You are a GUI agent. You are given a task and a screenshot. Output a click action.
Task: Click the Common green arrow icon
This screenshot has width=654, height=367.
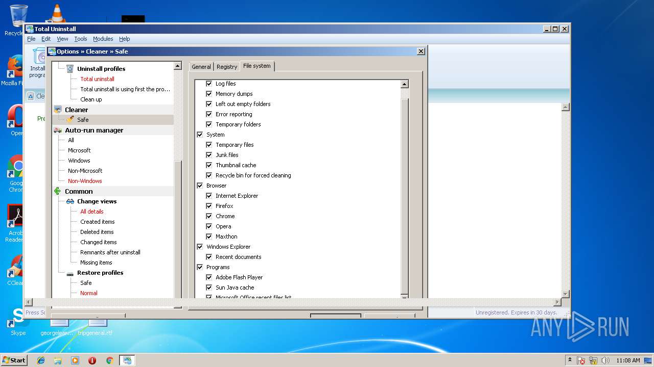point(58,191)
